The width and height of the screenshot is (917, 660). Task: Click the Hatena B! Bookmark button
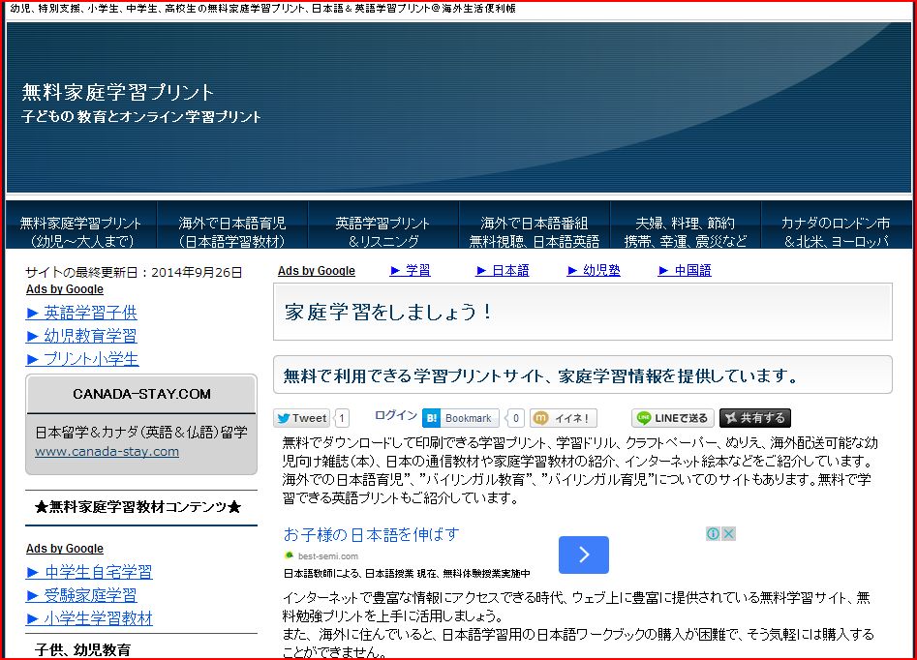click(x=460, y=418)
